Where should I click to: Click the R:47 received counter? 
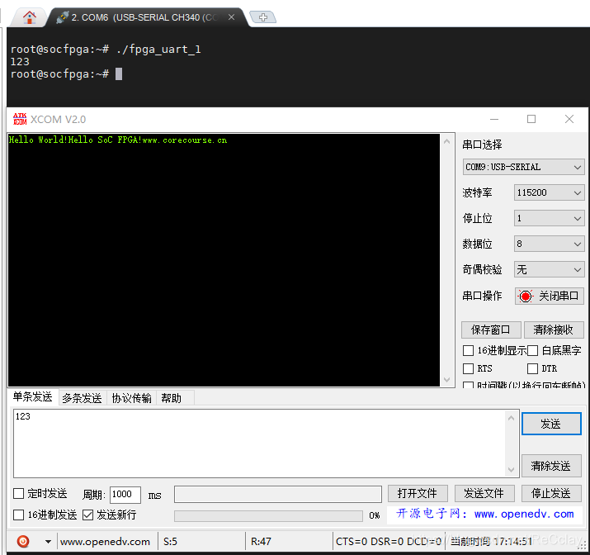tap(261, 542)
